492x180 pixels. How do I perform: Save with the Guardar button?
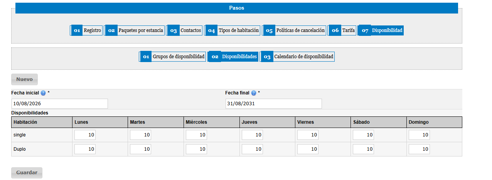tap(27, 173)
